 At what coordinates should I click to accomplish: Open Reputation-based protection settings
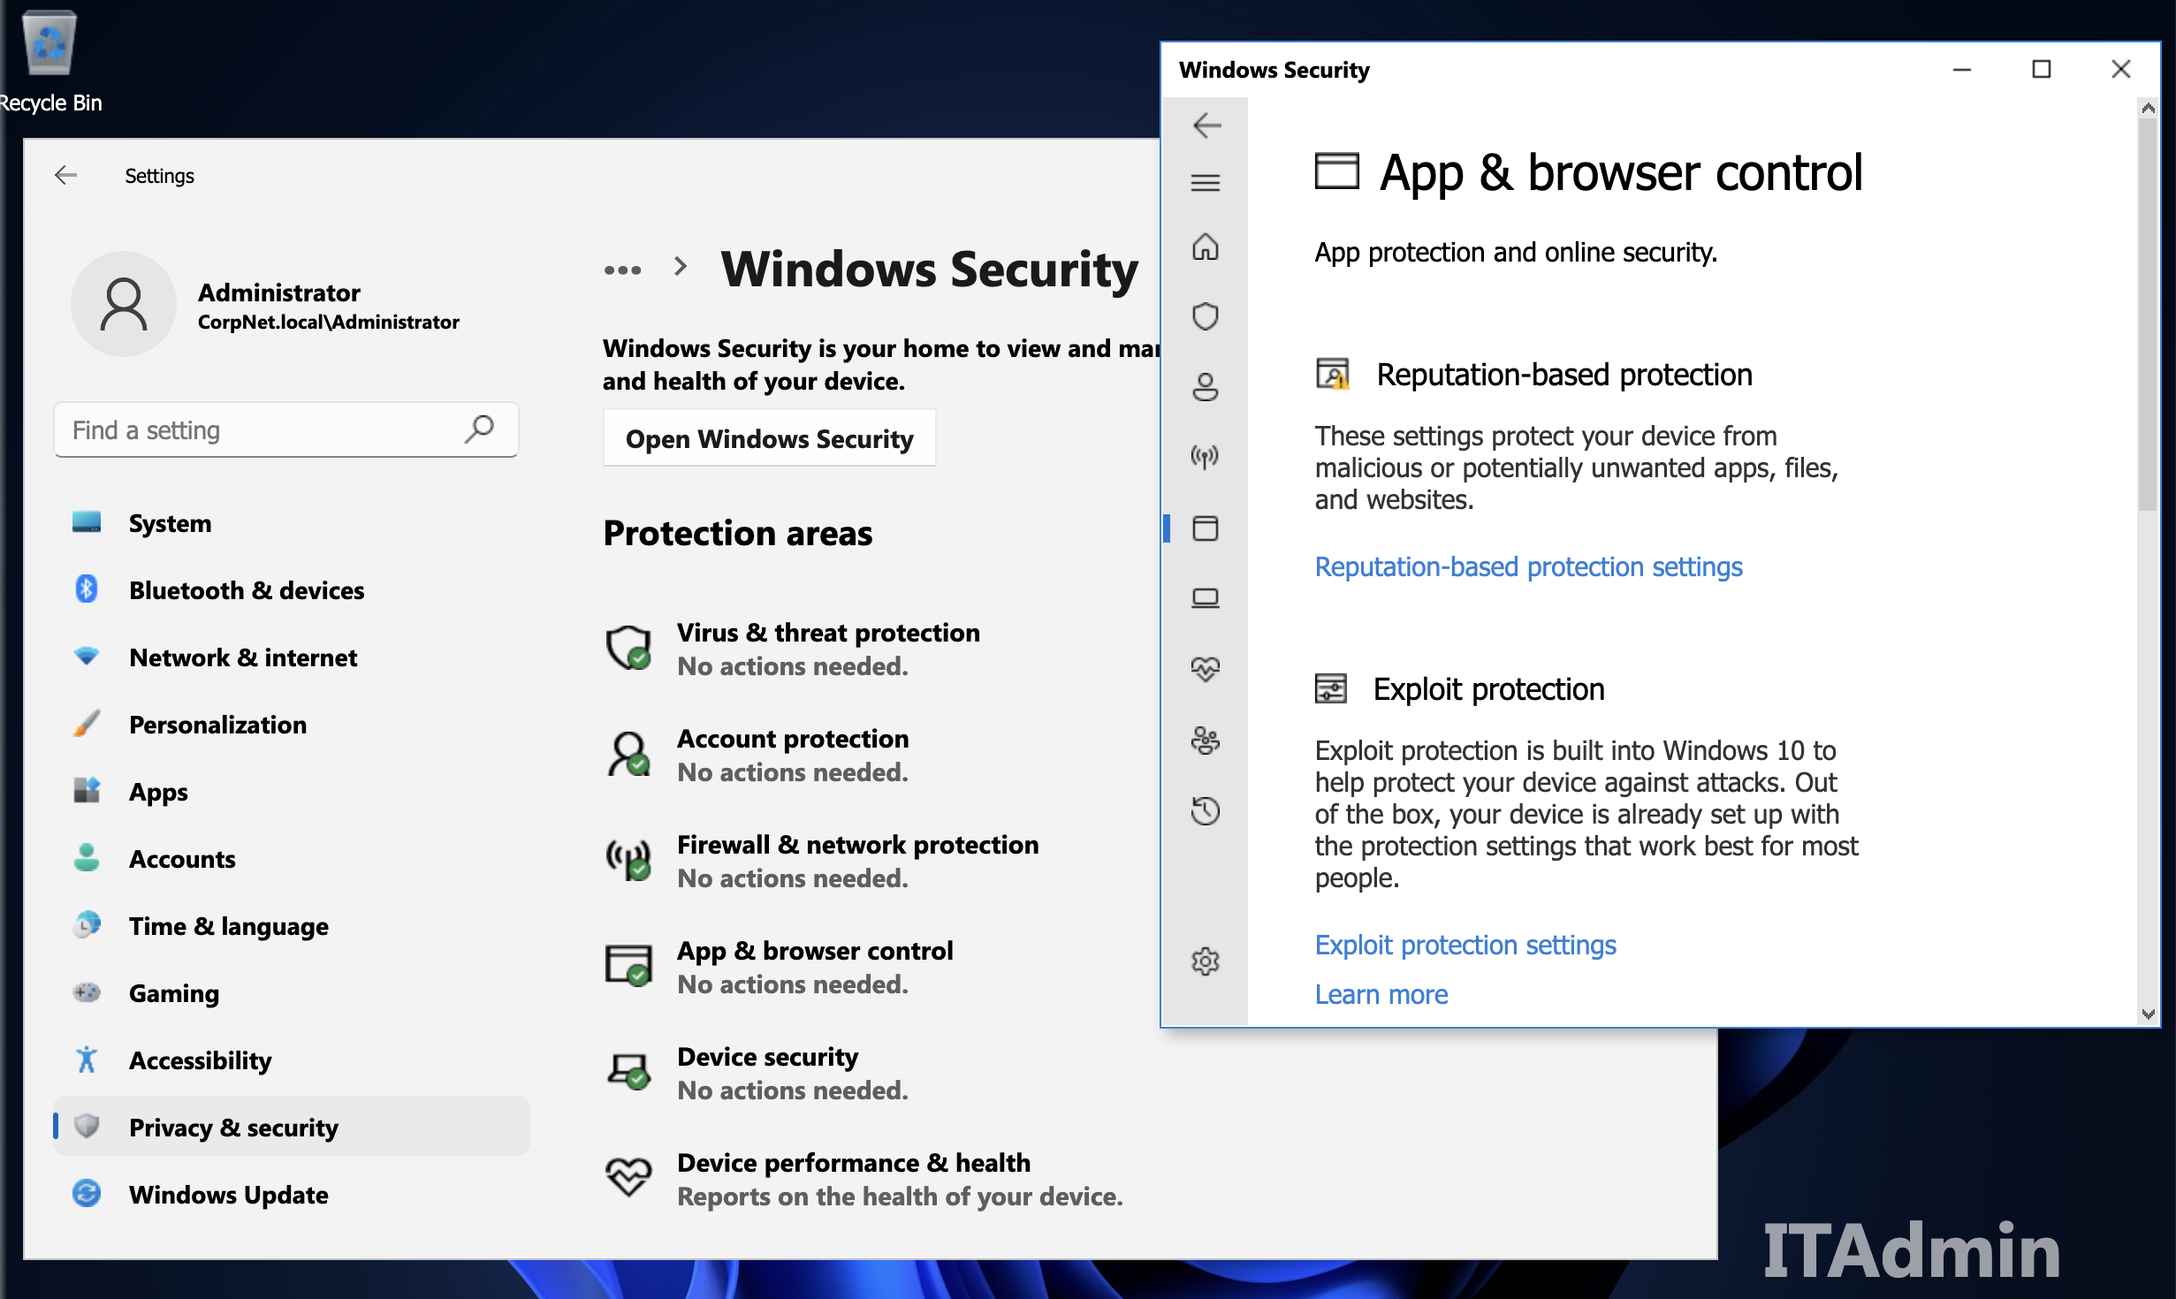tap(1528, 566)
